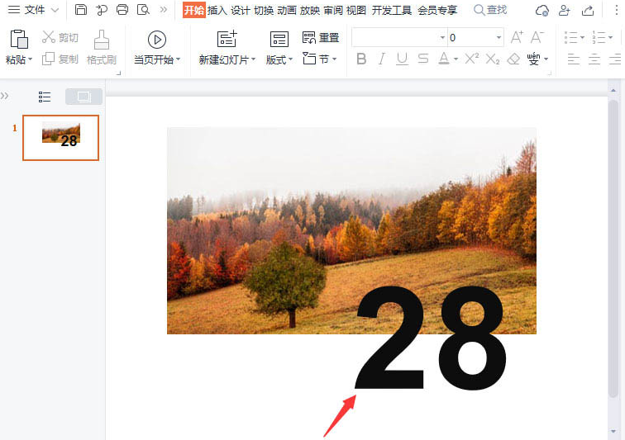Click the cloud sync status icon
Image resolution: width=625 pixels, height=440 pixels.
point(542,11)
